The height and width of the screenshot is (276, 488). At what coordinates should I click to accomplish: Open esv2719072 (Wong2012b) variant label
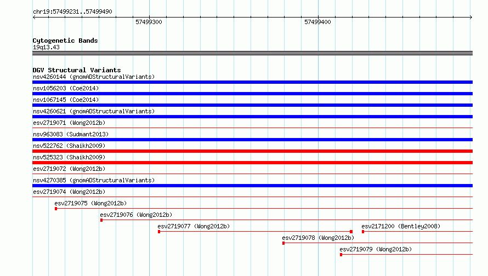[x=69, y=169]
